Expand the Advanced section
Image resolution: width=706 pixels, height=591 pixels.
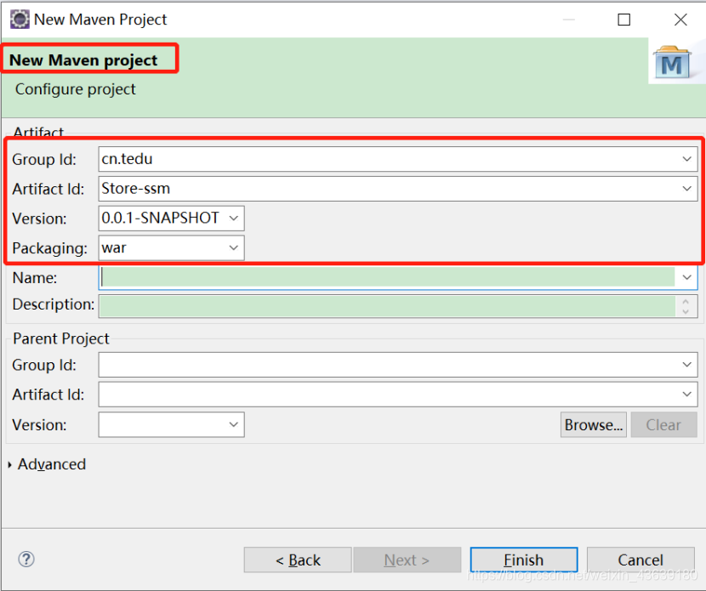[10, 464]
